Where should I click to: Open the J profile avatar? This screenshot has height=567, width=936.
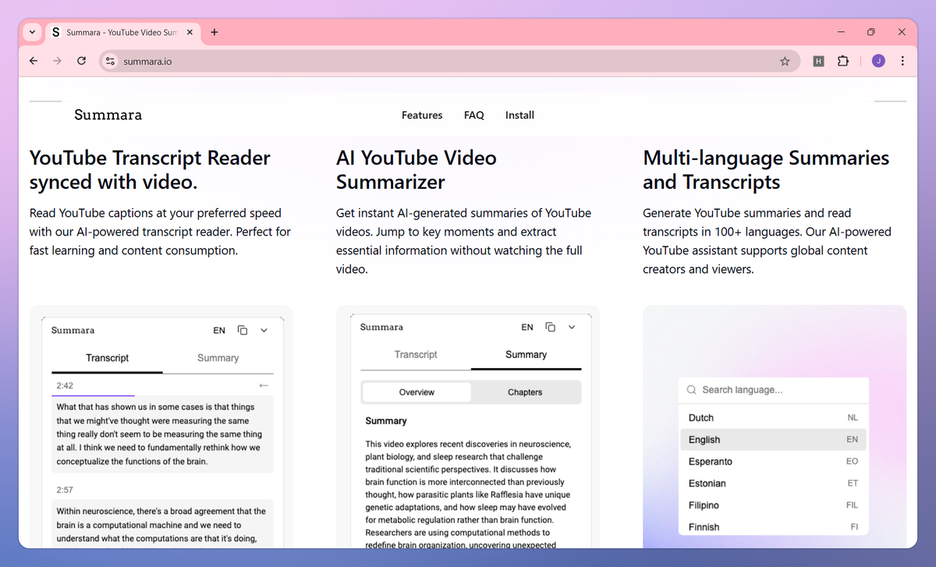(x=878, y=61)
